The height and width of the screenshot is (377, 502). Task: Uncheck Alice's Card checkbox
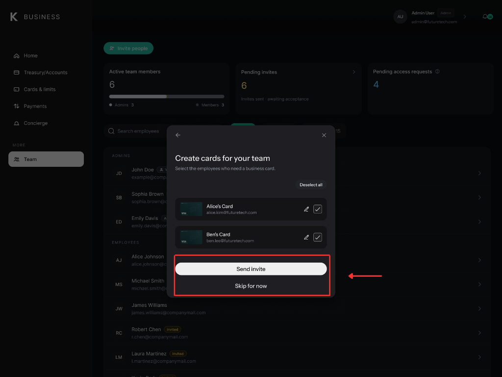[x=318, y=209]
